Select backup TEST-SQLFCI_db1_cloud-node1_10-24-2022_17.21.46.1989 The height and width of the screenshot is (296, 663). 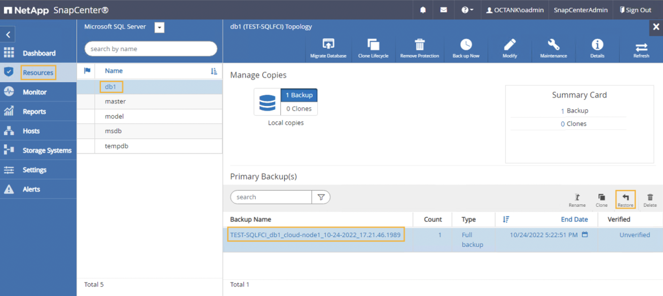click(x=315, y=235)
